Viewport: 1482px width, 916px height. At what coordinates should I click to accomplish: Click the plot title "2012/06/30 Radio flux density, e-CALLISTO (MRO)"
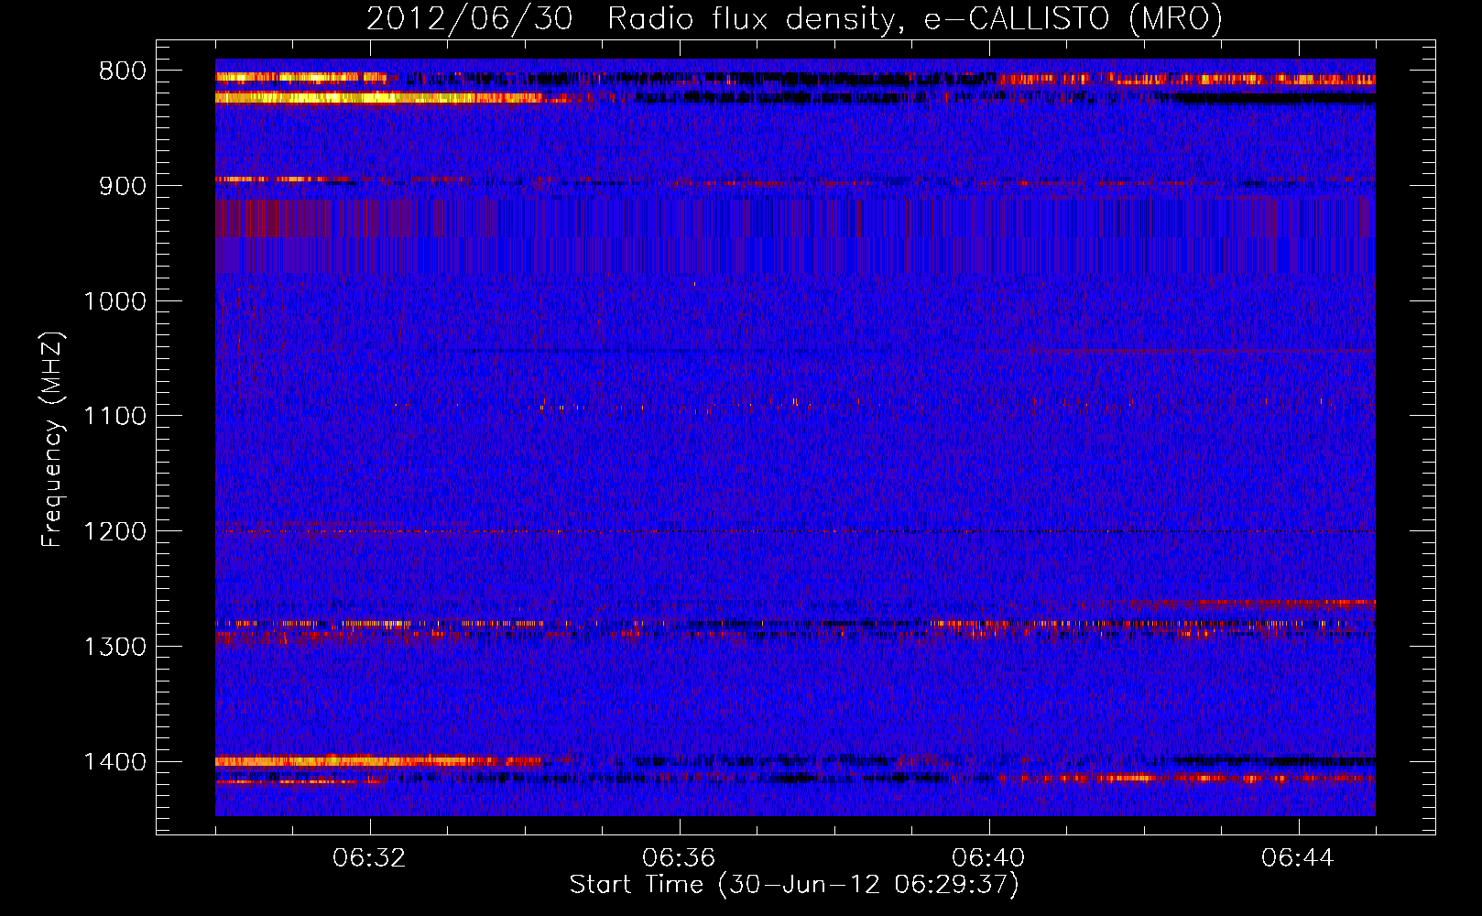(794, 18)
